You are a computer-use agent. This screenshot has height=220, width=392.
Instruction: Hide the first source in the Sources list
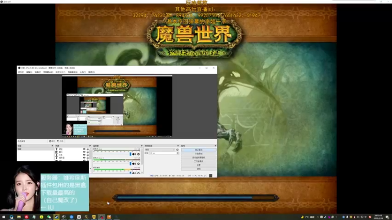[84, 149]
